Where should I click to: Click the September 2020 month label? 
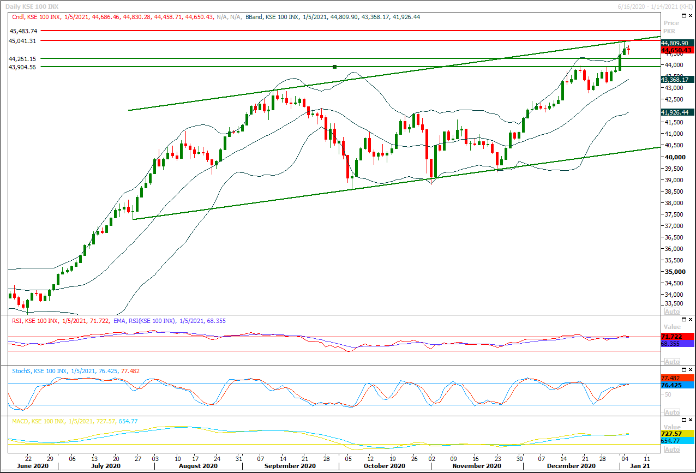[290, 466]
